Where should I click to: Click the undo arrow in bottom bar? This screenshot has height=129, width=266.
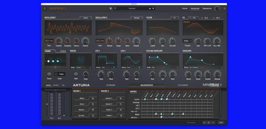(x=204, y=123)
